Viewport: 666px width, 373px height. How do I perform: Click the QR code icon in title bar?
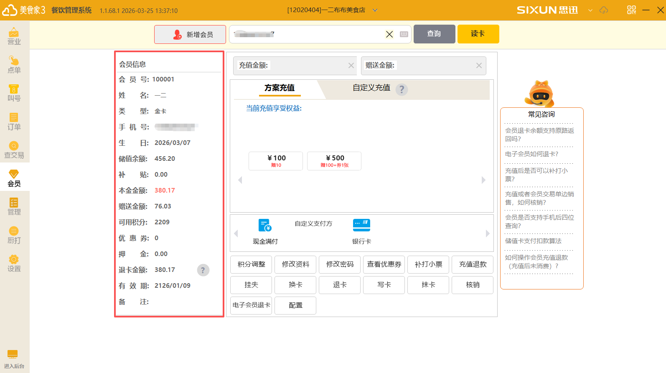click(x=631, y=10)
